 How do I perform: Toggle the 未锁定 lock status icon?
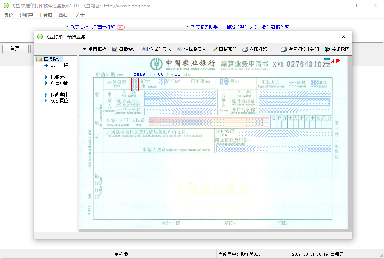pyautogui.click(x=327, y=61)
